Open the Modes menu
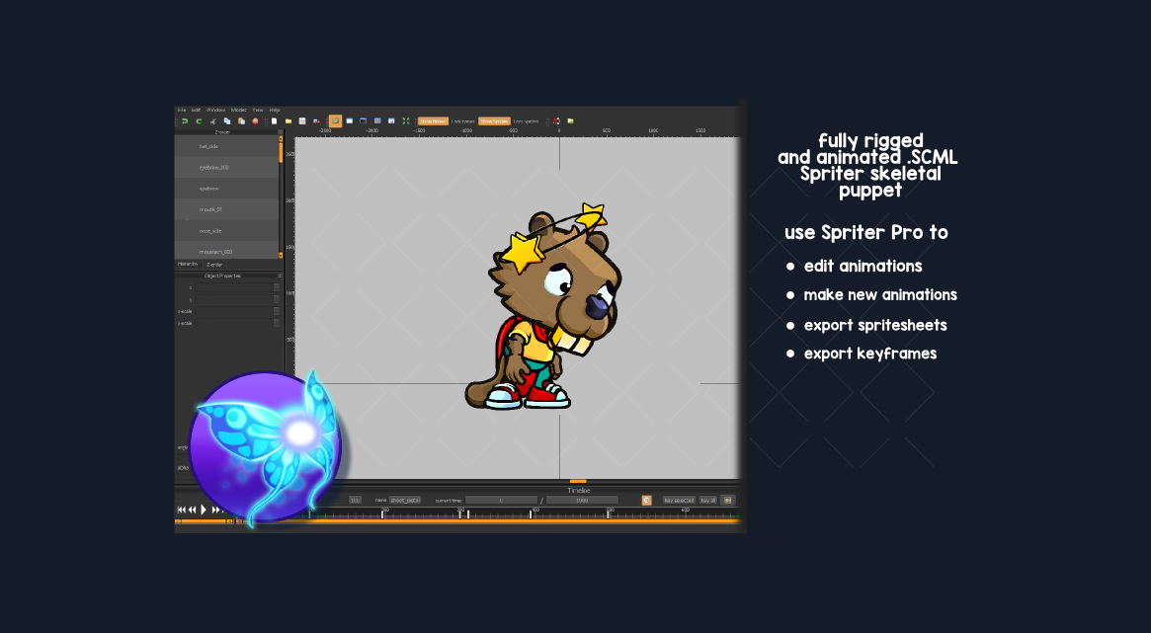 [x=238, y=110]
